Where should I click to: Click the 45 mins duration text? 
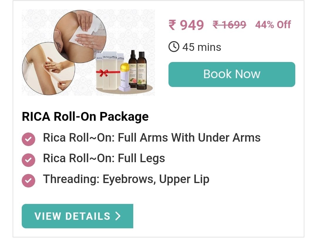click(202, 47)
